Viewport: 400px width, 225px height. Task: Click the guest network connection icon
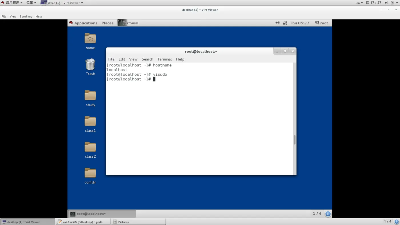(x=285, y=23)
